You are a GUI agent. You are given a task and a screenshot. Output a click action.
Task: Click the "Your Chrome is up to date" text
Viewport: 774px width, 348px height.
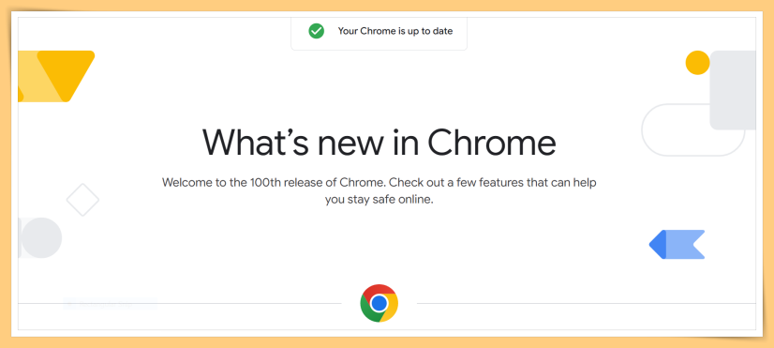[x=395, y=31]
